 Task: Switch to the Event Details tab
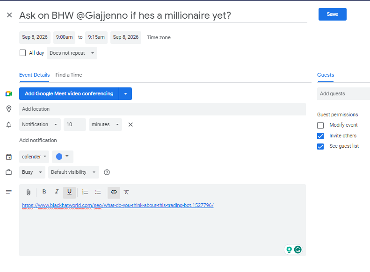pos(35,75)
